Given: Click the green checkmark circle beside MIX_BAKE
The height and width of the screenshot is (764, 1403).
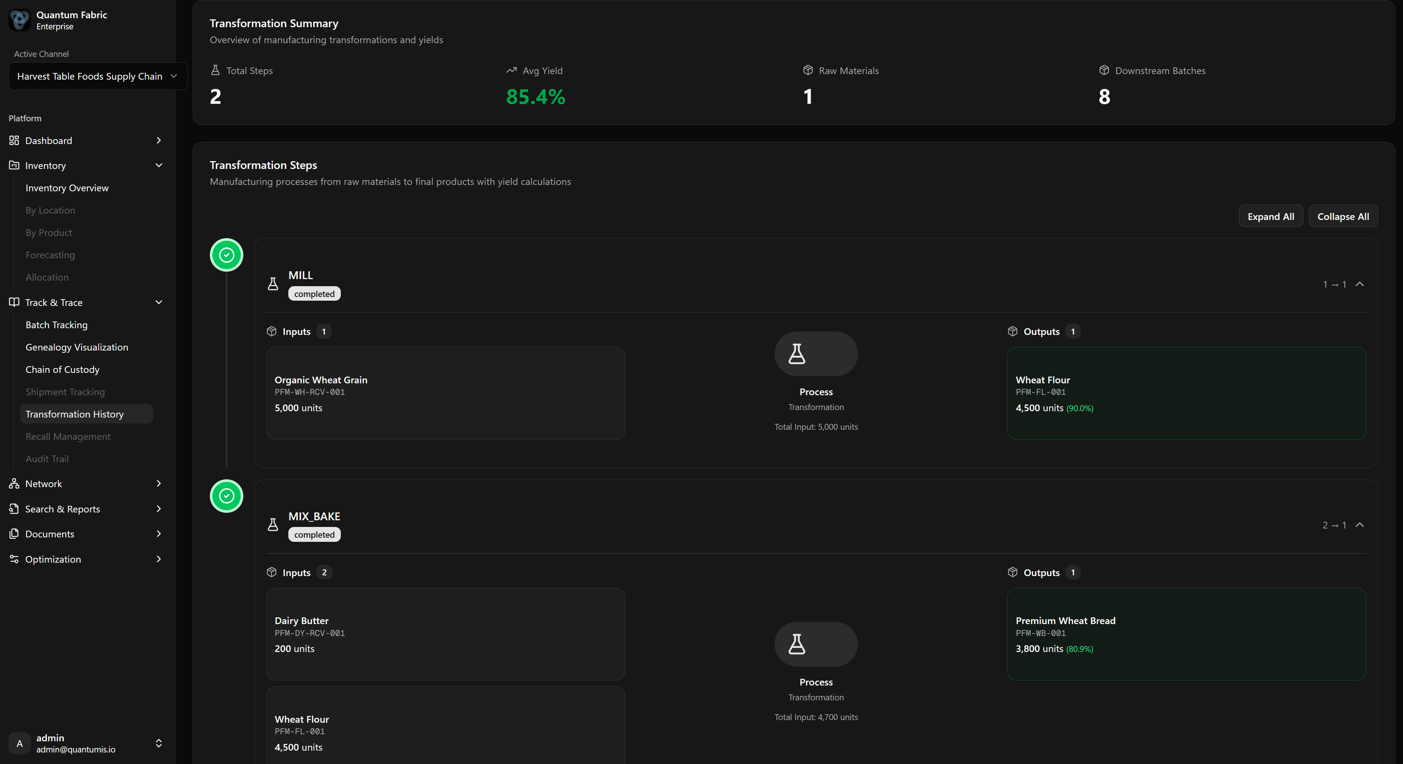Looking at the screenshot, I should coord(227,496).
